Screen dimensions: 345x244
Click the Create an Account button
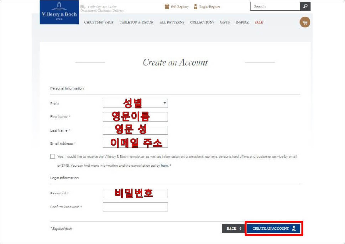[274, 229]
